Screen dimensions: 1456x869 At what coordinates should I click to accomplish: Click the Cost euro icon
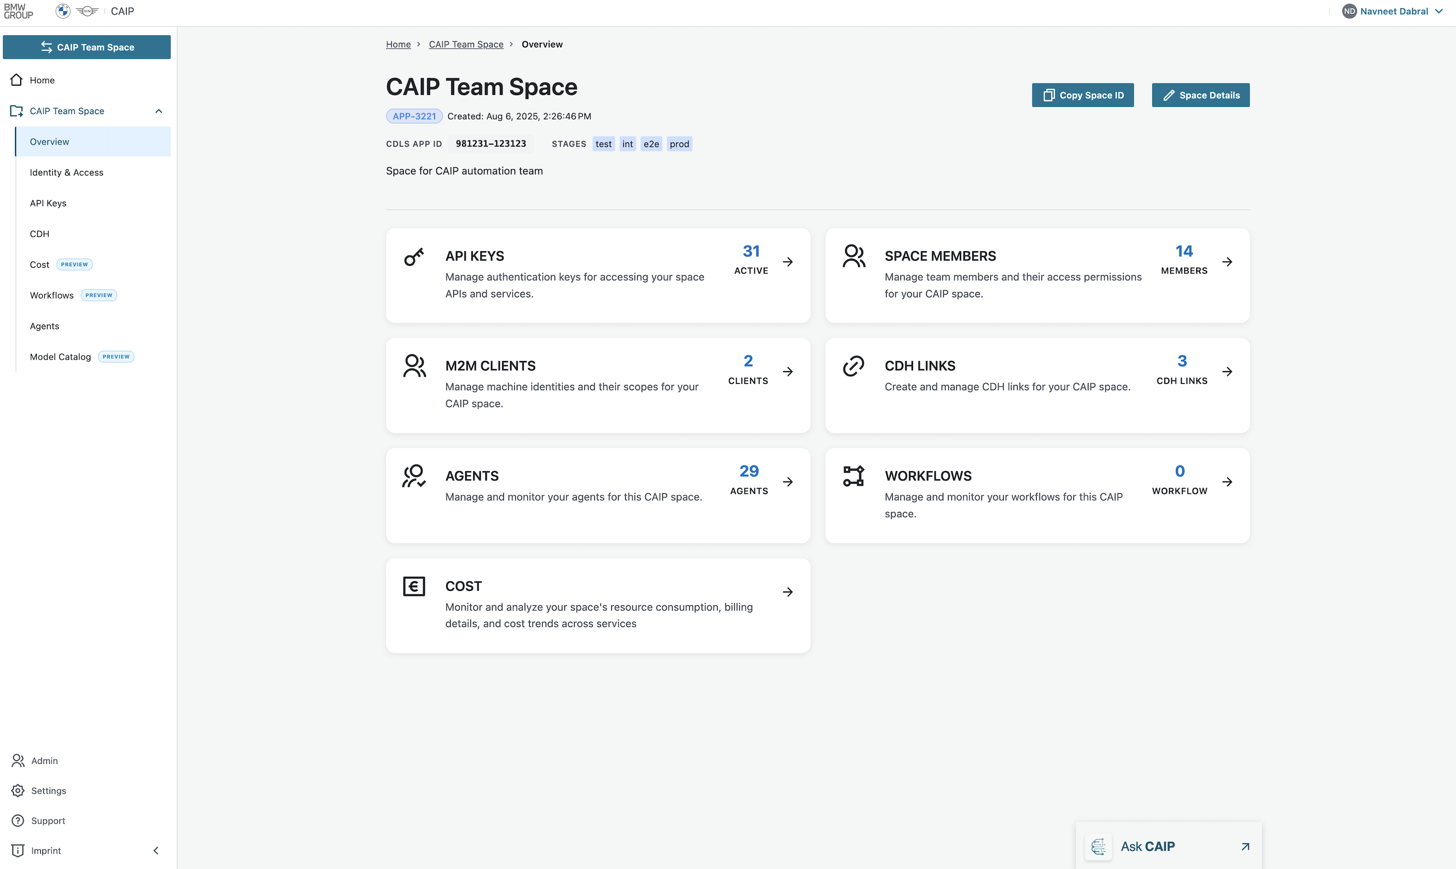(x=414, y=586)
